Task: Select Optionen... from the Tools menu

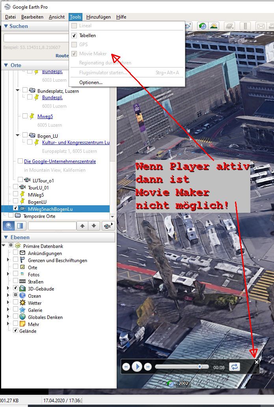Action: (x=91, y=83)
